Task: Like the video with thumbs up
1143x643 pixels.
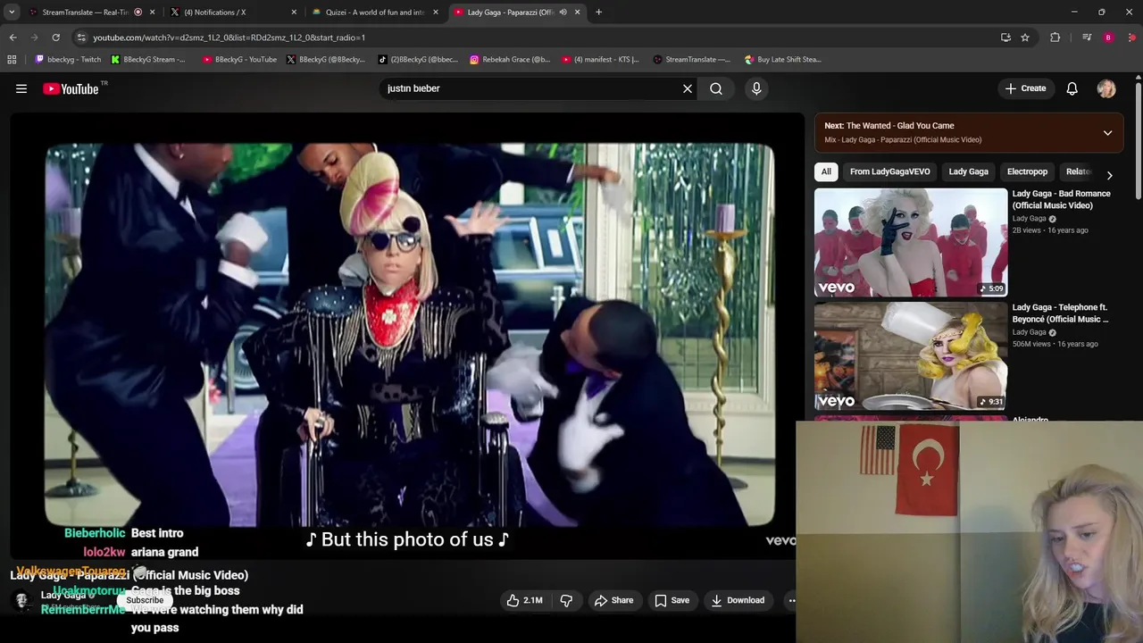Action: pyautogui.click(x=525, y=600)
